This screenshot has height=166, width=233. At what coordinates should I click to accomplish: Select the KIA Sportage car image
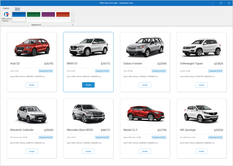tap(201, 114)
